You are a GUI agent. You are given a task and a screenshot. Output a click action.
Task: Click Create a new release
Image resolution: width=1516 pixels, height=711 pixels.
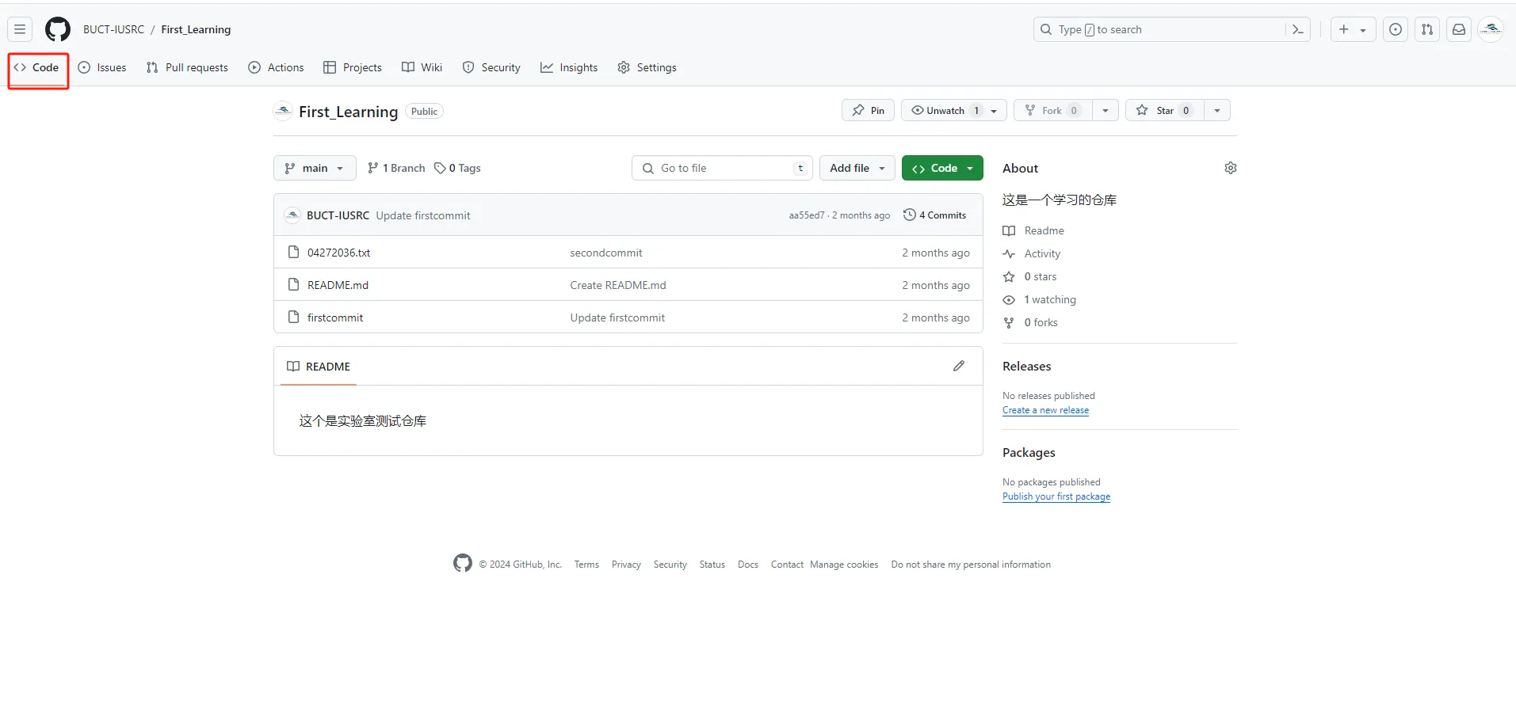tap(1045, 410)
